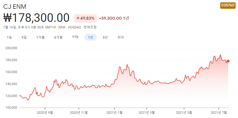Click the 2021년 1월 x-axis label
238x118 pixels.
(x=114, y=113)
